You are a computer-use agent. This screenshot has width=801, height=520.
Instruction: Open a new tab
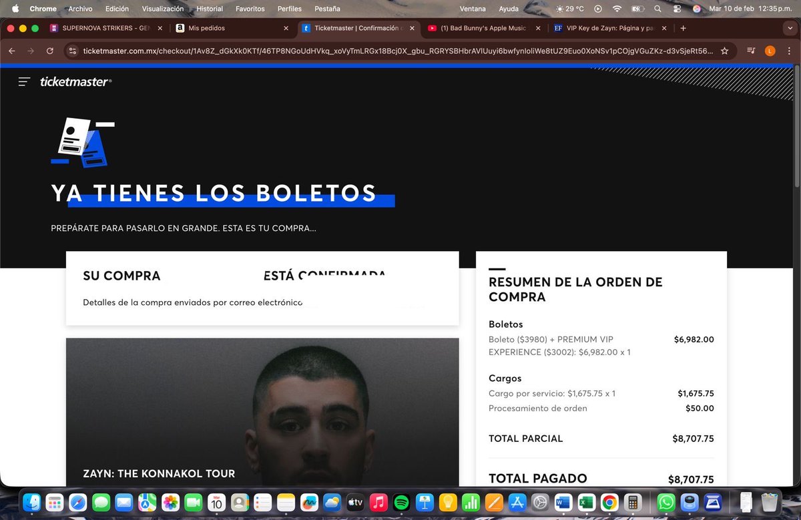(x=683, y=28)
